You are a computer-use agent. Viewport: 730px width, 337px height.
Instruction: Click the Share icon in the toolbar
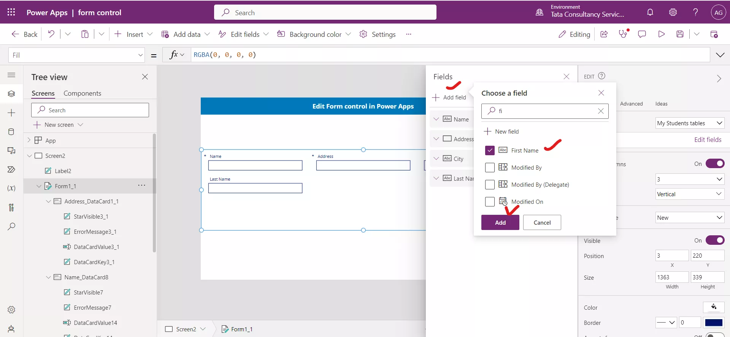click(604, 34)
